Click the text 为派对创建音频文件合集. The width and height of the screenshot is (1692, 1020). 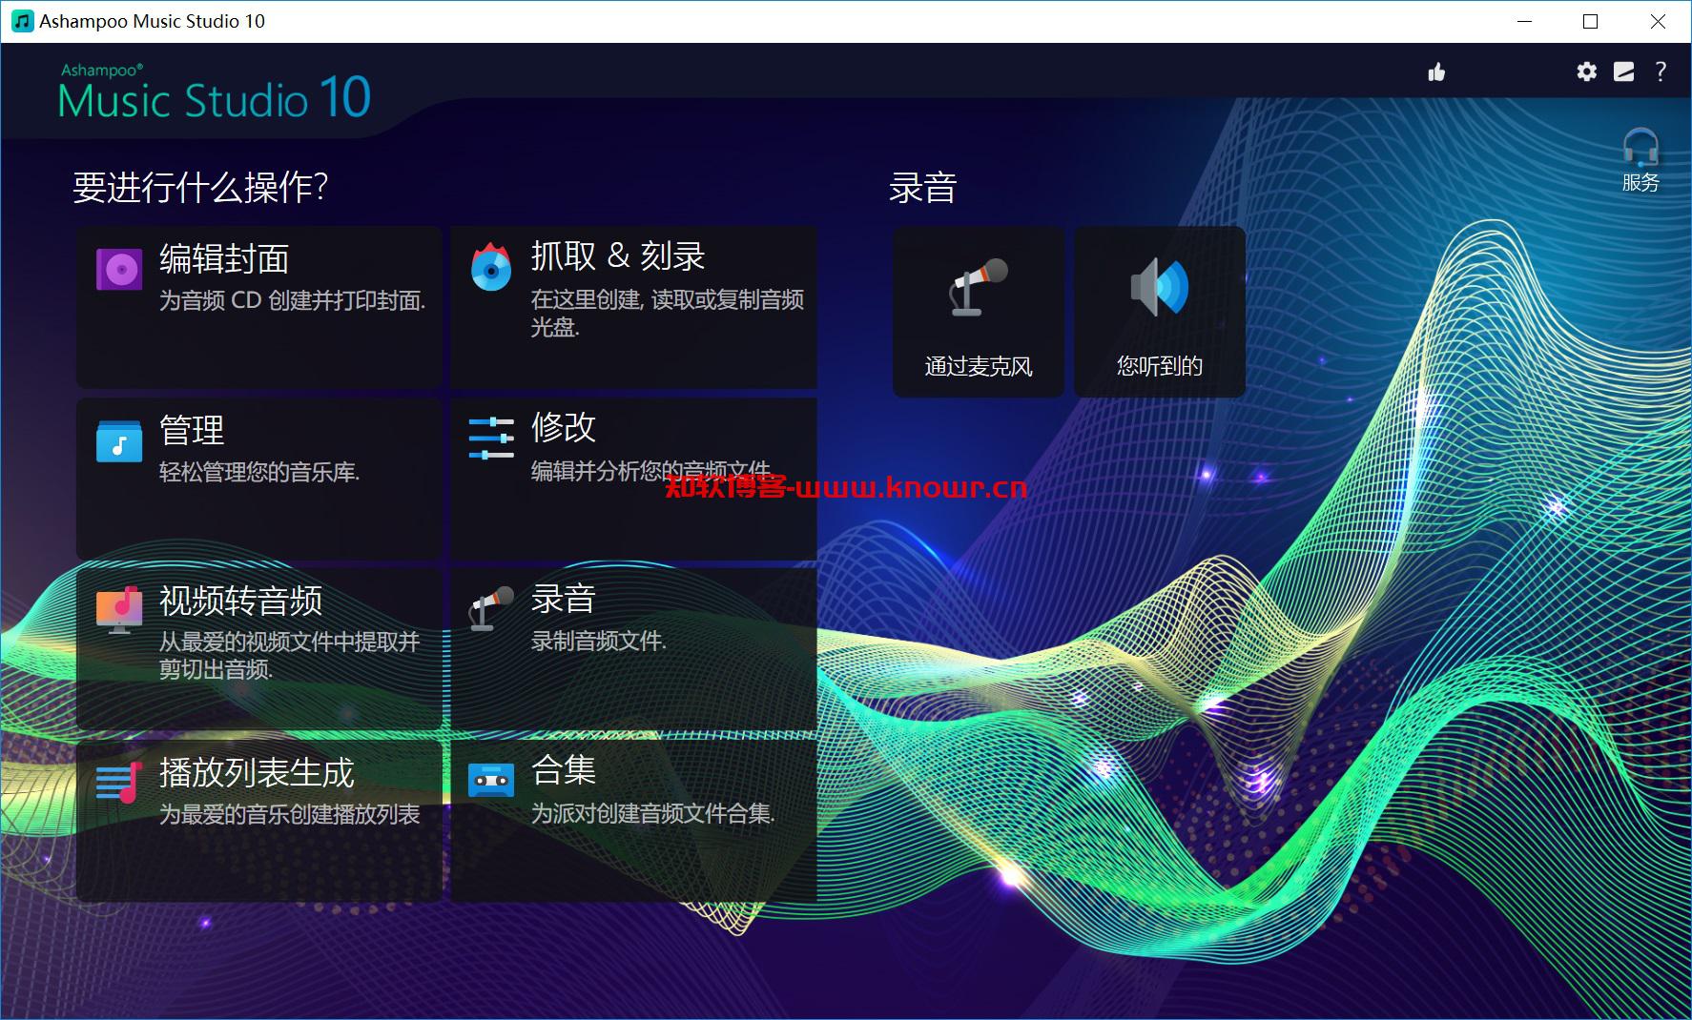pyautogui.click(x=653, y=813)
